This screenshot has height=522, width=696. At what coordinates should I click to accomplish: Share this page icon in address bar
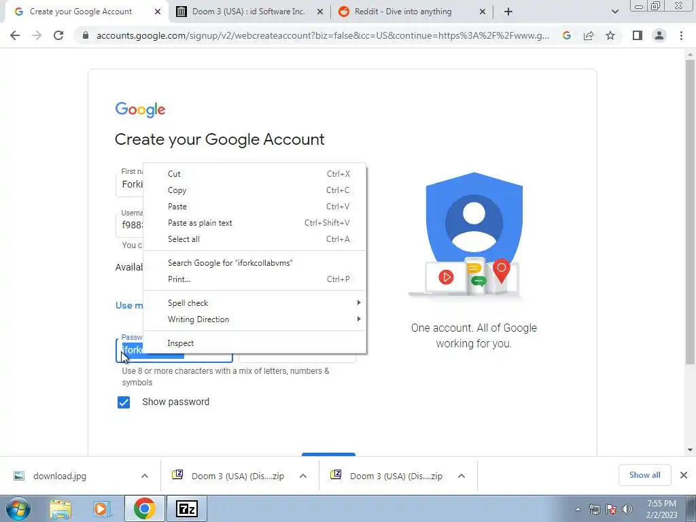coord(589,35)
